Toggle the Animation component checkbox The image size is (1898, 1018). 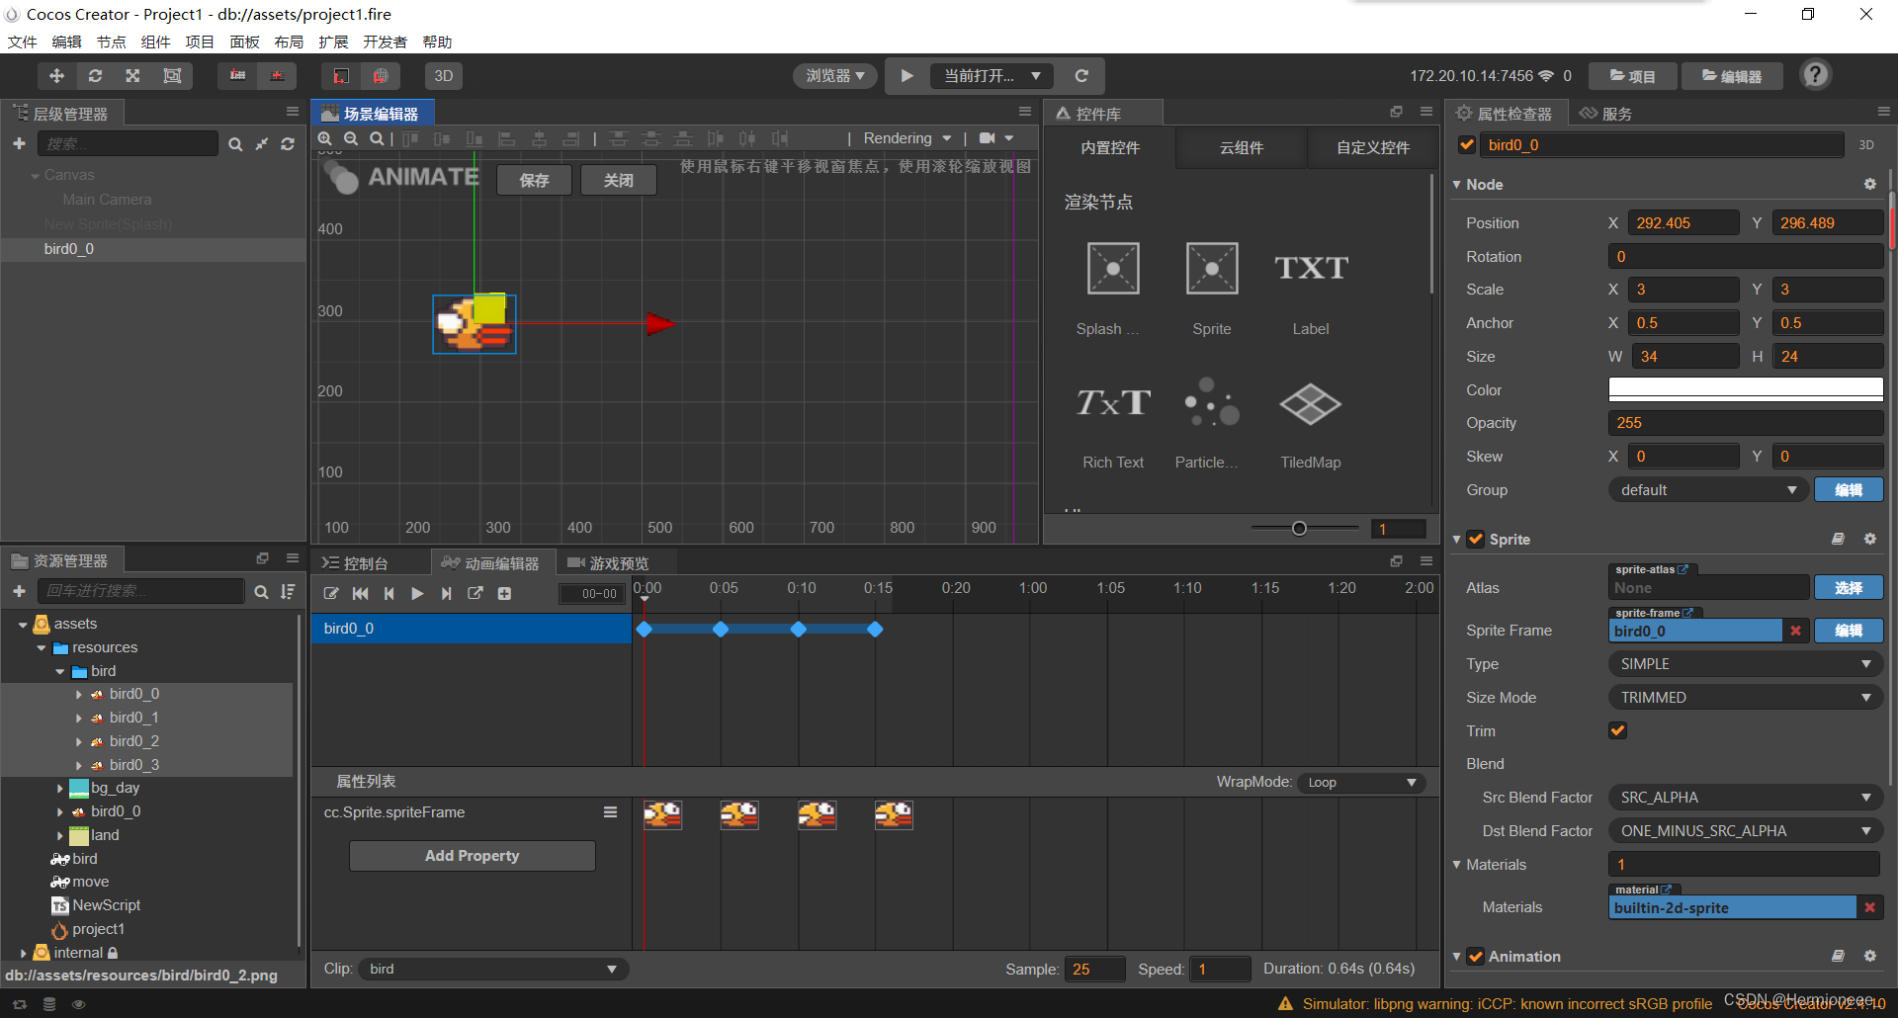[x=1476, y=957]
